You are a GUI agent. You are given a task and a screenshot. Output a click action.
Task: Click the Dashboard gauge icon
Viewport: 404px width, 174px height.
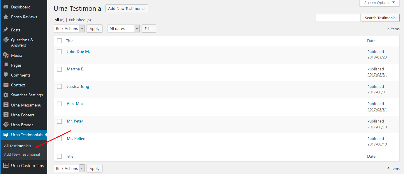(x=6, y=7)
